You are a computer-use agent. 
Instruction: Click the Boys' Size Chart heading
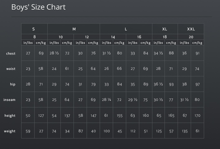[x=38, y=7]
